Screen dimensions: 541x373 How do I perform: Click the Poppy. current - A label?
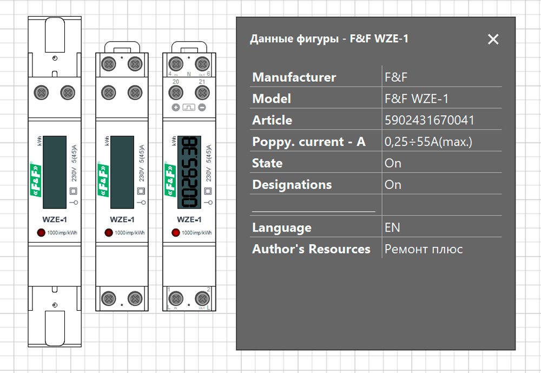point(308,142)
